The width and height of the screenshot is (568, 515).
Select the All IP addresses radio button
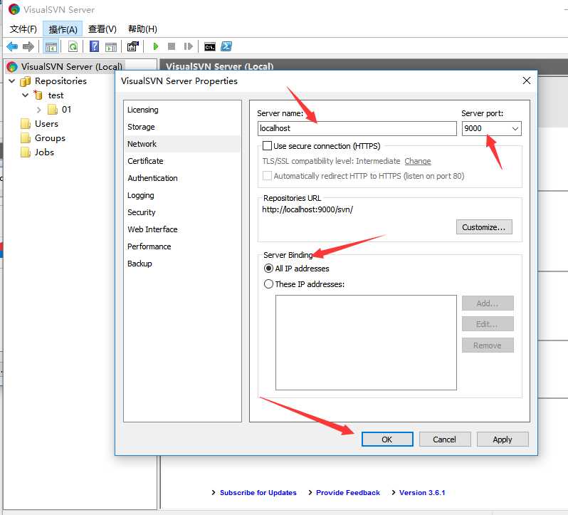268,269
